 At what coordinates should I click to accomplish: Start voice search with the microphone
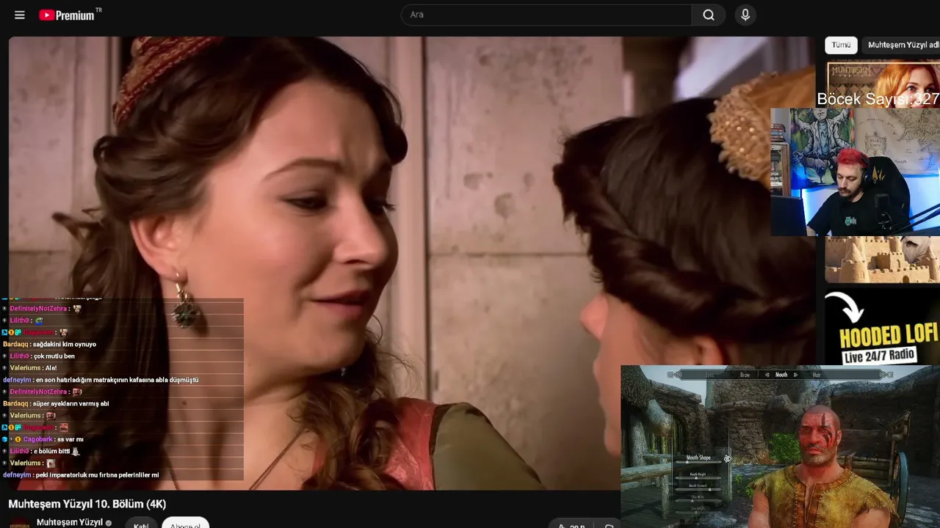[745, 15]
